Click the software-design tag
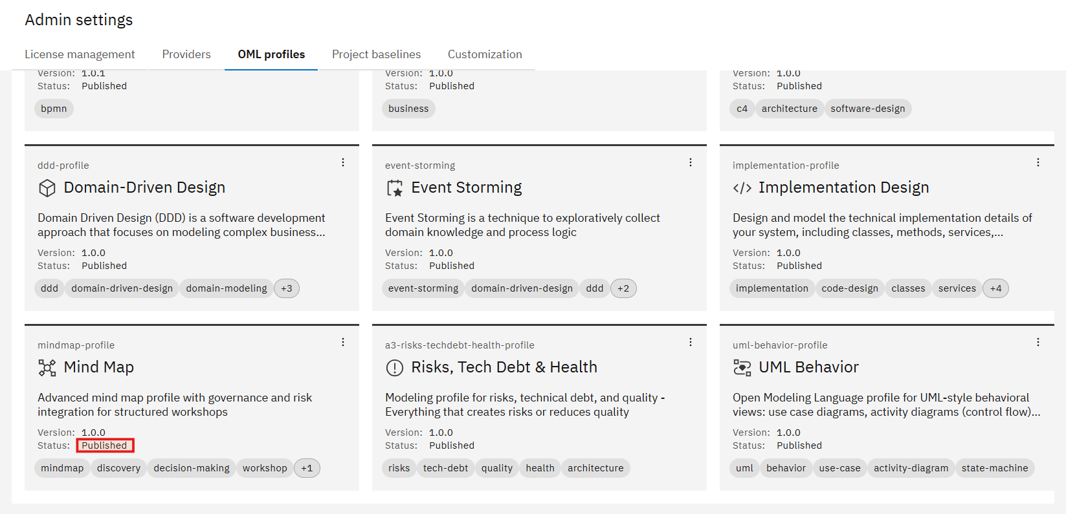 coord(868,109)
